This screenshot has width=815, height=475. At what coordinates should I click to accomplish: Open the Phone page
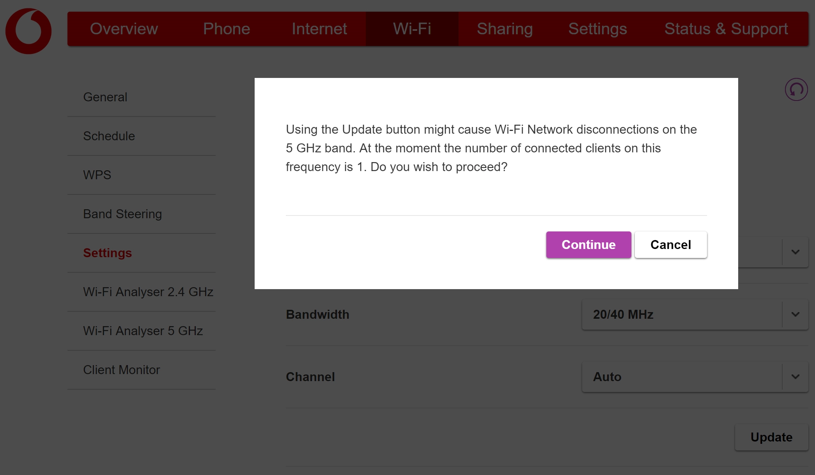click(226, 28)
